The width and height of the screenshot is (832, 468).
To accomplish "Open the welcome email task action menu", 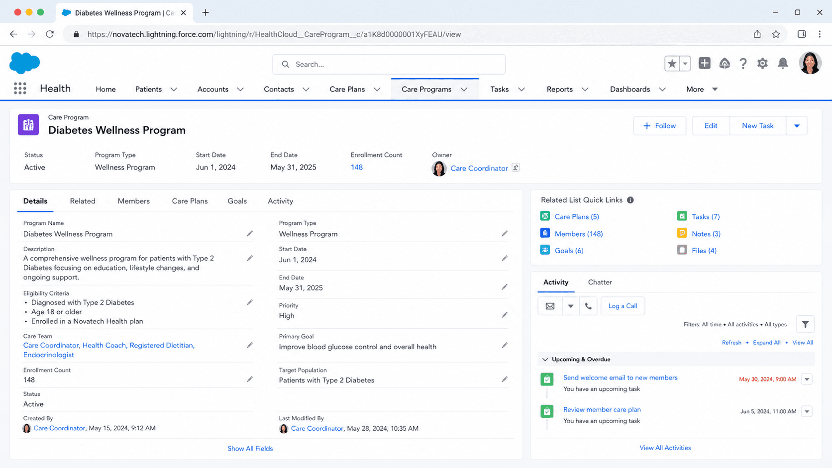I will pyautogui.click(x=807, y=379).
